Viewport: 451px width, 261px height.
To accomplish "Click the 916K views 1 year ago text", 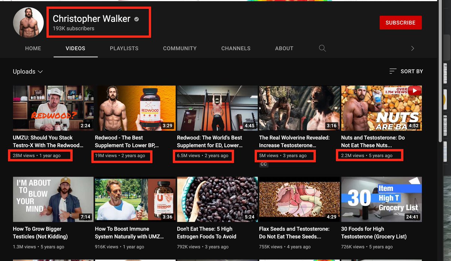I will pyautogui.click(x=120, y=247).
